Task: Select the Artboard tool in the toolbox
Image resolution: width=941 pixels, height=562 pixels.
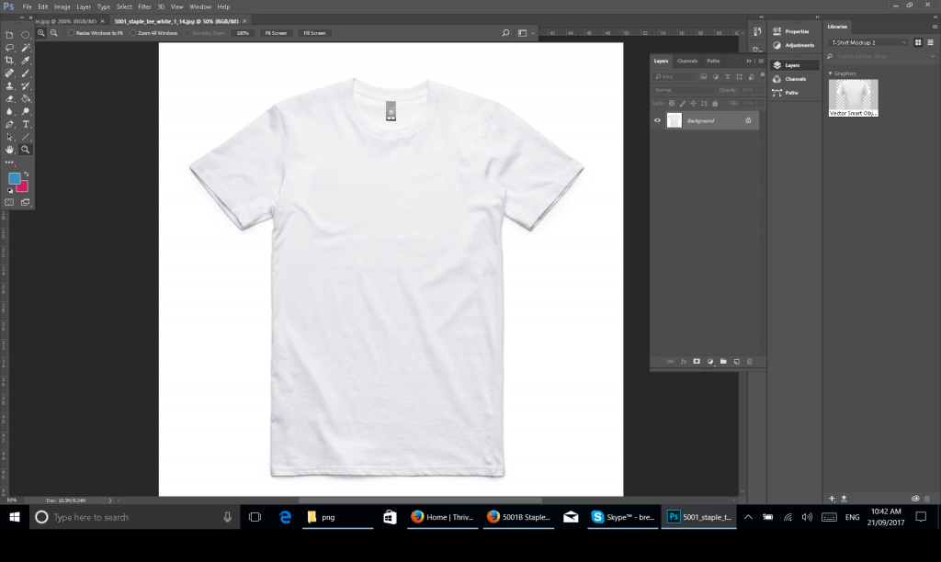Action: click(x=9, y=35)
